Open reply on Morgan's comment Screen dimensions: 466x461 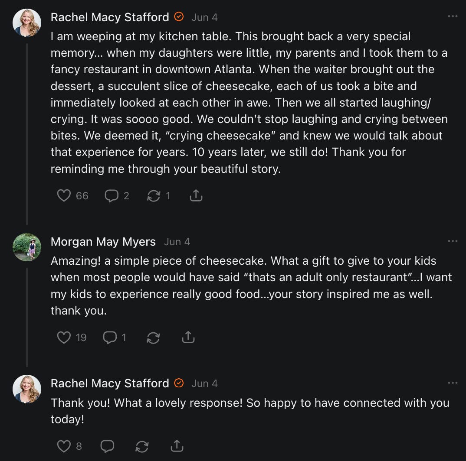click(x=110, y=337)
